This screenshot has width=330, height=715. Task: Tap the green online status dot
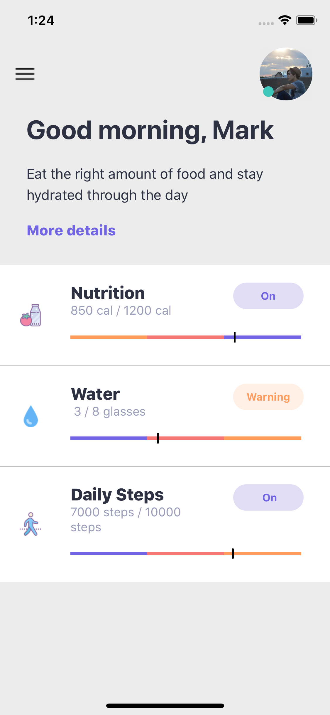[x=268, y=92]
